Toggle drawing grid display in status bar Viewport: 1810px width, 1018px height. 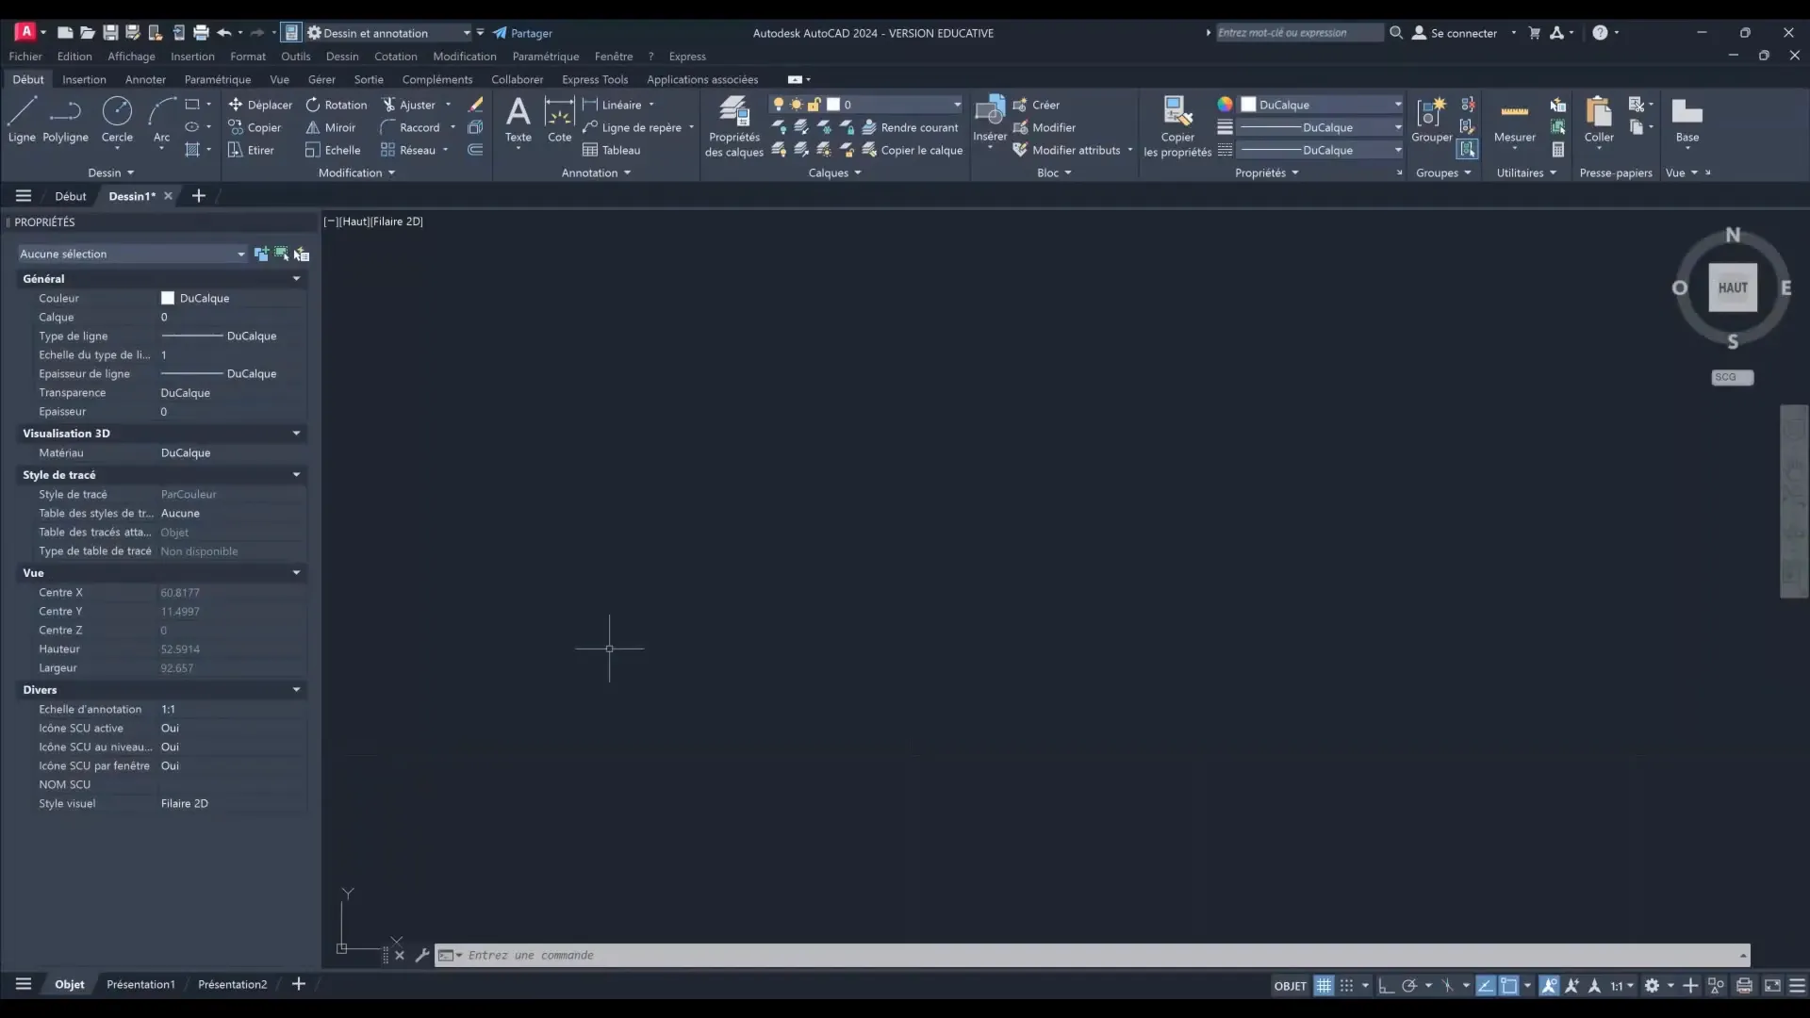point(1324,985)
